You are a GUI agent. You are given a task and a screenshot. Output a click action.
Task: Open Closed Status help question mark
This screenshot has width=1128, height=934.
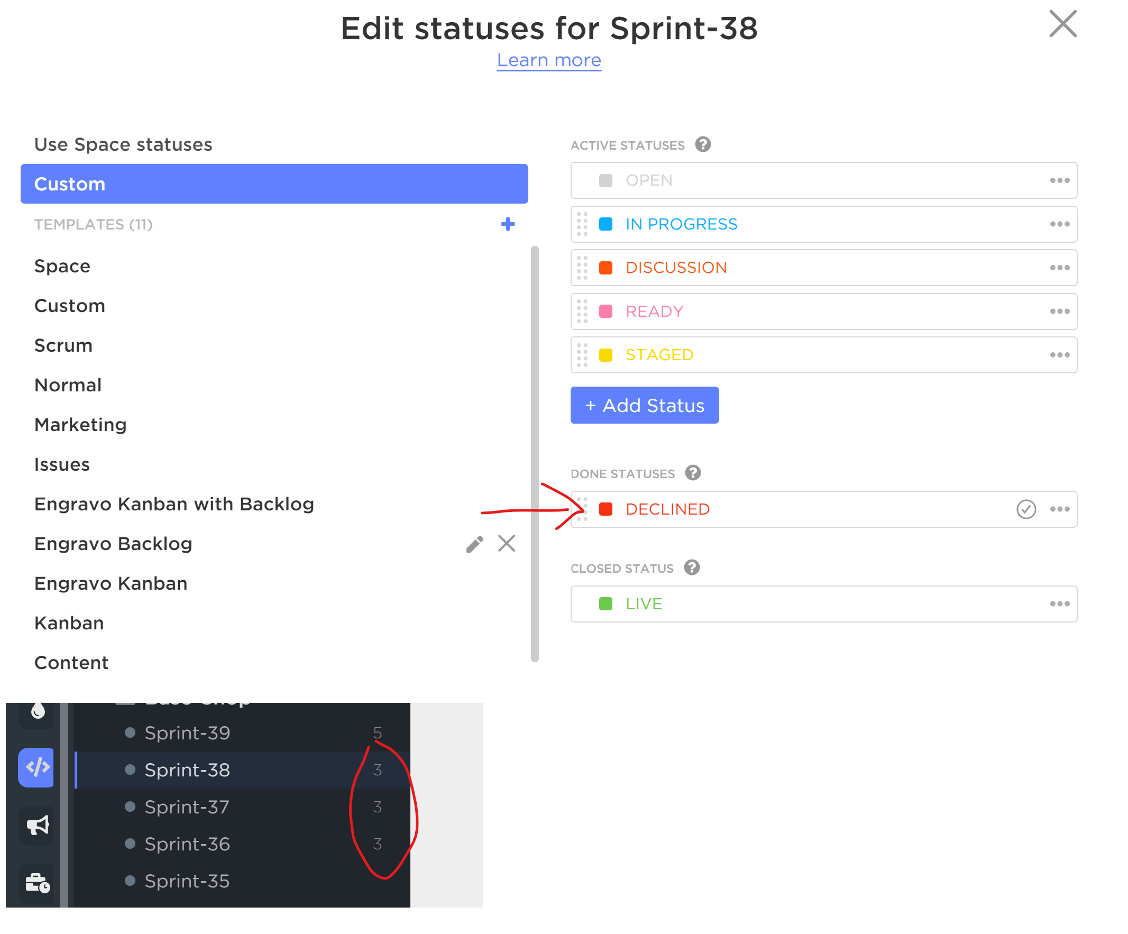[x=692, y=567]
